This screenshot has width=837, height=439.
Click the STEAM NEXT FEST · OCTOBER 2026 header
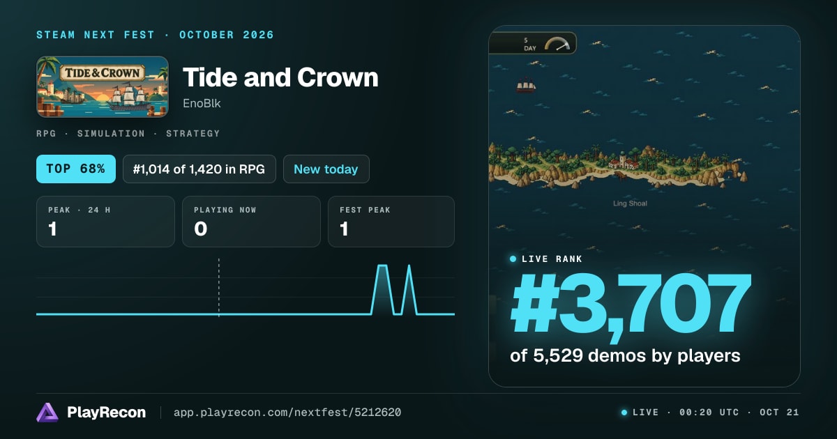tap(156, 35)
